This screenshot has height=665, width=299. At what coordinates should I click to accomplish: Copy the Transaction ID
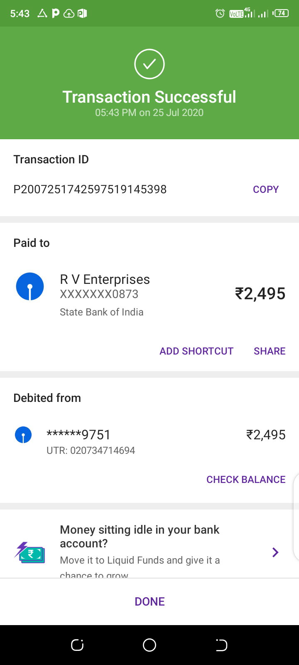point(266,190)
